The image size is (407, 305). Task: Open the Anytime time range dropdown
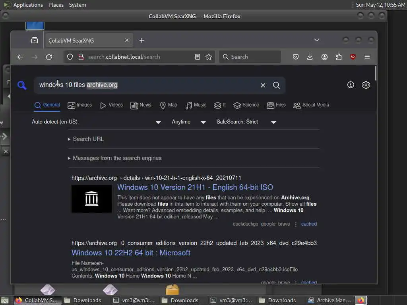tap(189, 122)
